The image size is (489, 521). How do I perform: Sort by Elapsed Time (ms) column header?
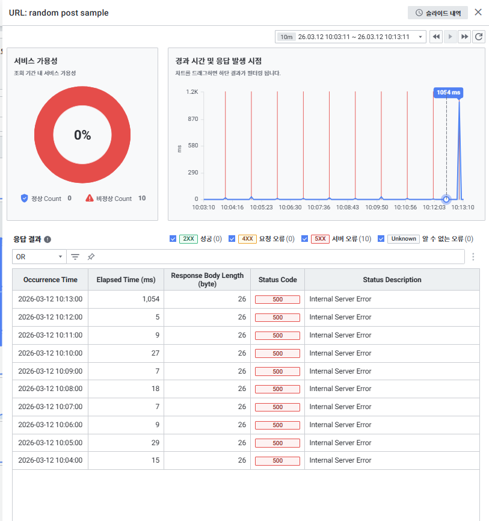tap(126, 280)
